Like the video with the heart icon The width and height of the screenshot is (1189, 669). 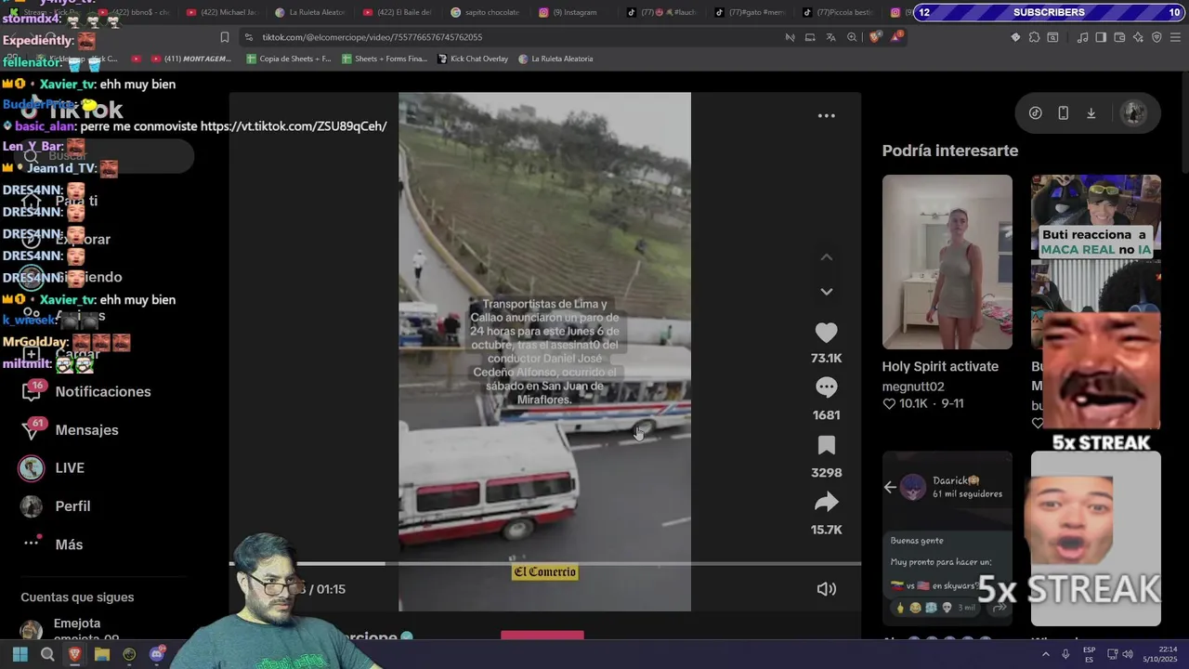(826, 333)
